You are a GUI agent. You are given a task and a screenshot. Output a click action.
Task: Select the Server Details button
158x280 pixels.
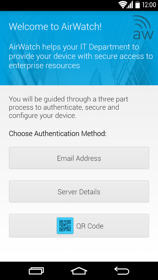(x=79, y=191)
